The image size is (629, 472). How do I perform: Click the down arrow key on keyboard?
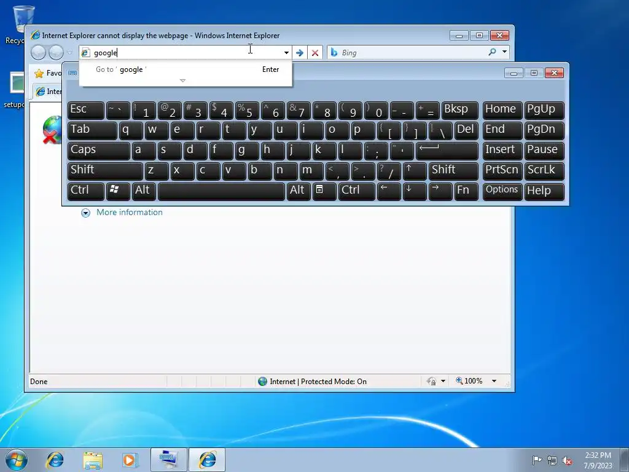coord(415,191)
